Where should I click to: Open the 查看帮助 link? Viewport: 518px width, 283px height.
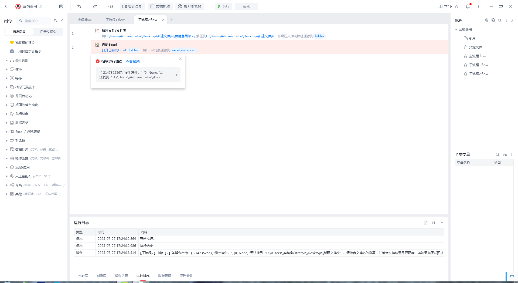coord(132,62)
